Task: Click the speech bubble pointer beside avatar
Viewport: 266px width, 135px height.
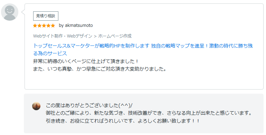Action: tap(23, 12)
